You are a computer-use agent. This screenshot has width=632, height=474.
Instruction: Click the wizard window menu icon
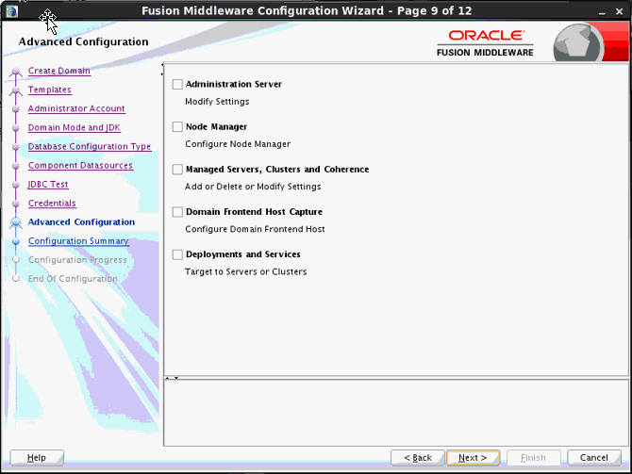[11, 11]
